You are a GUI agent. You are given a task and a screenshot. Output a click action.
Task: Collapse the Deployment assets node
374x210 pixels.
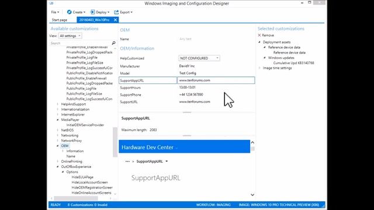[x=259, y=42]
